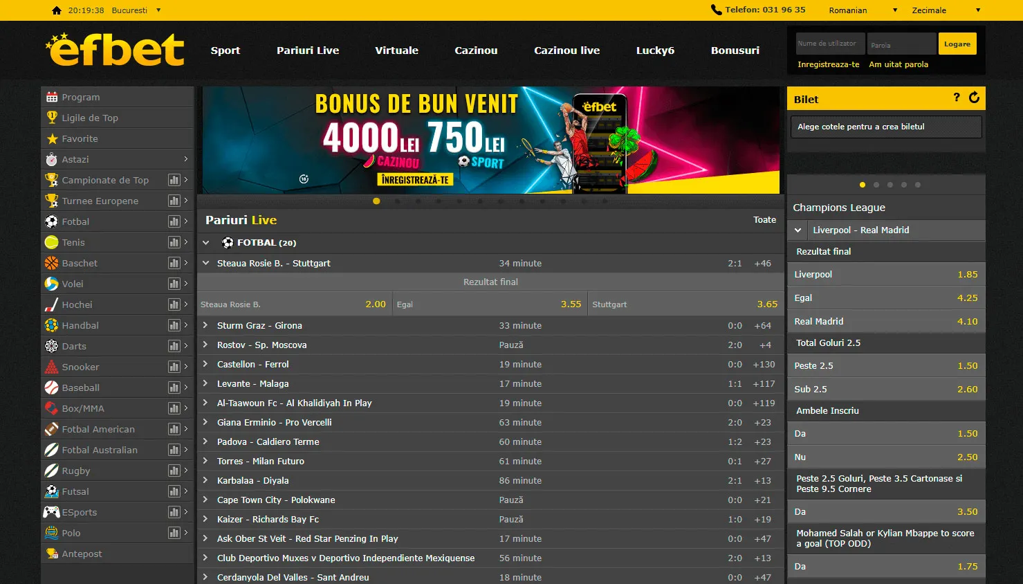Viewport: 1023px width, 584px height.
Task: Refresh the Bilet slip icon
Action: (x=974, y=98)
